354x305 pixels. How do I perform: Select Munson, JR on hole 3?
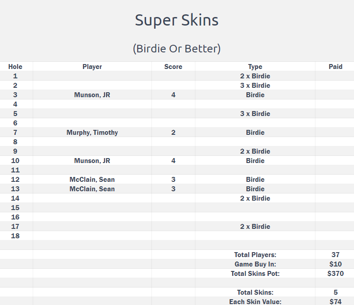[92, 95]
